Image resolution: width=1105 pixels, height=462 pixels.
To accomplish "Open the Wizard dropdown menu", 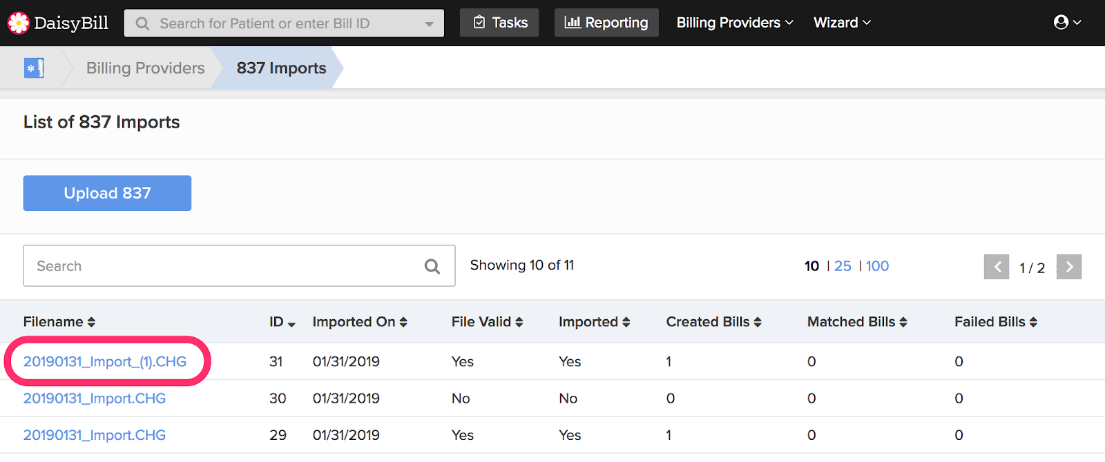I will [x=842, y=23].
